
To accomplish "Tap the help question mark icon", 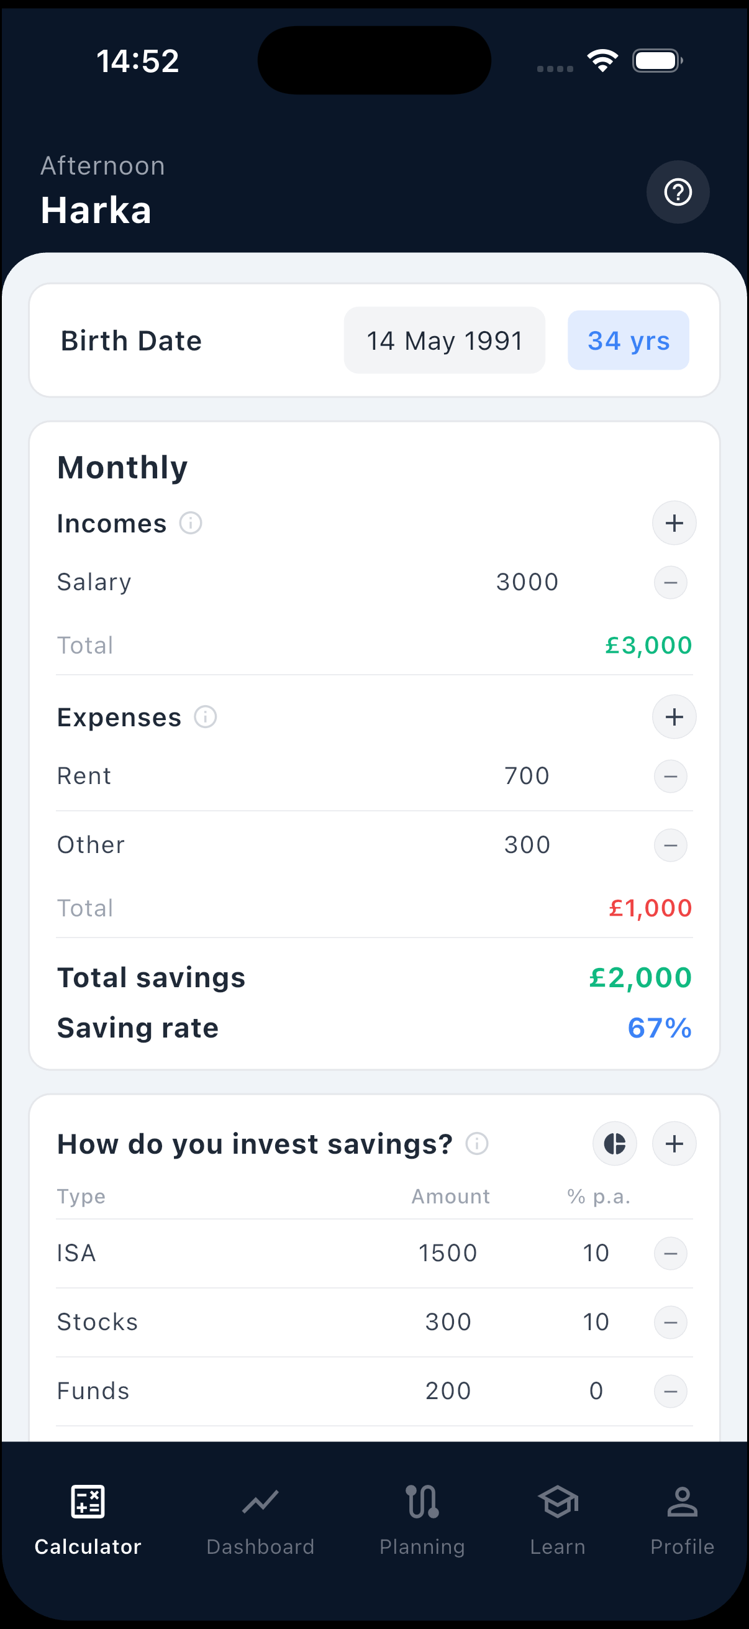I will point(678,192).
